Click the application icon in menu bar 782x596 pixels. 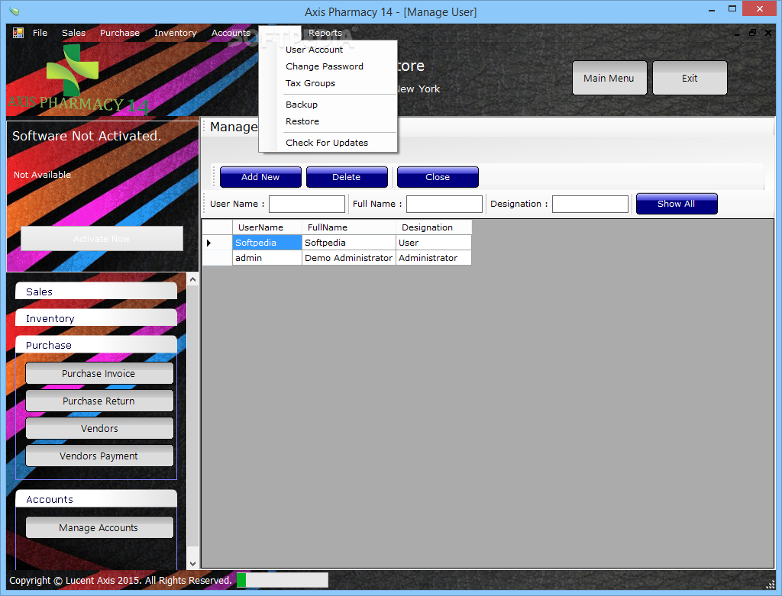point(18,33)
